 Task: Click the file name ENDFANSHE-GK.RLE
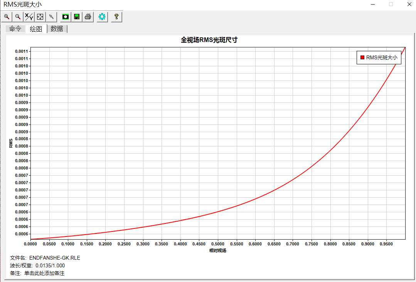click(x=55, y=258)
